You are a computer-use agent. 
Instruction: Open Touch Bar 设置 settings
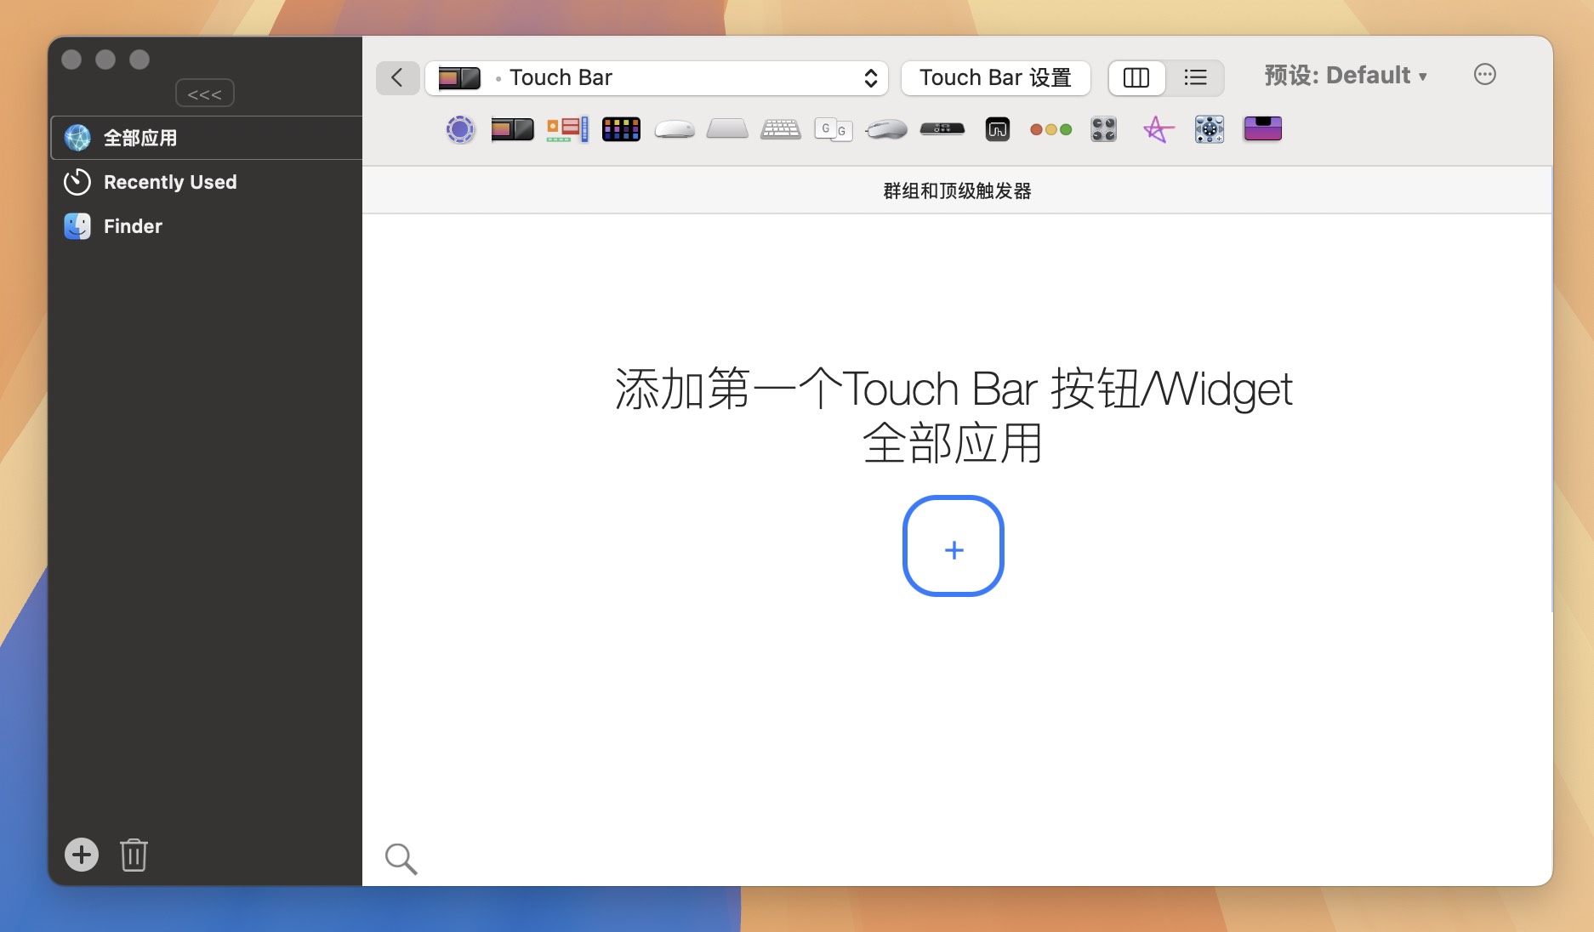pyautogui.click(x=995, y=77)
